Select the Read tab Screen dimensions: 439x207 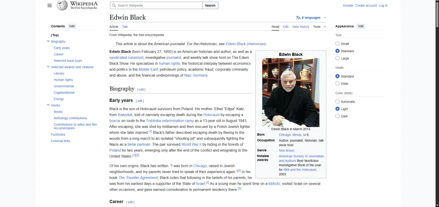click(x=275, y=27)
